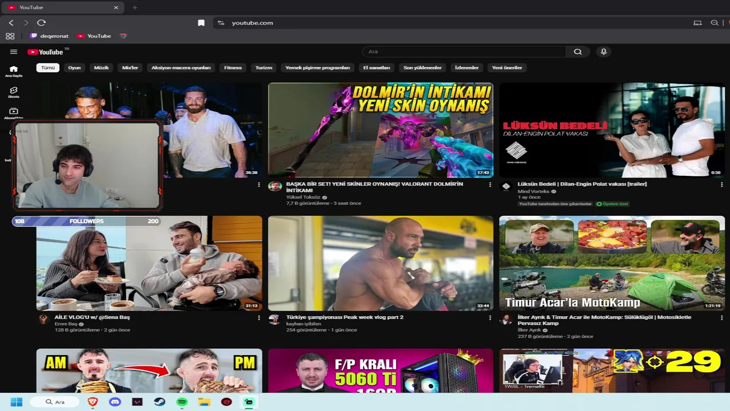Viewport: 730px width, 411px height.
Task: Open Türkiye şampiyonası Peak week vlog title
Action: (x=344, y=317)
